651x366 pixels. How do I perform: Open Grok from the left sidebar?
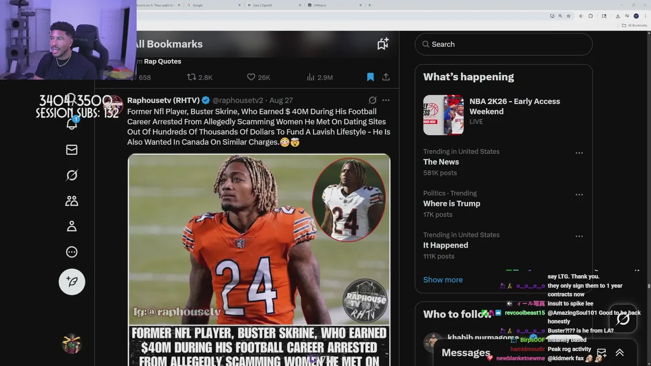72,175
